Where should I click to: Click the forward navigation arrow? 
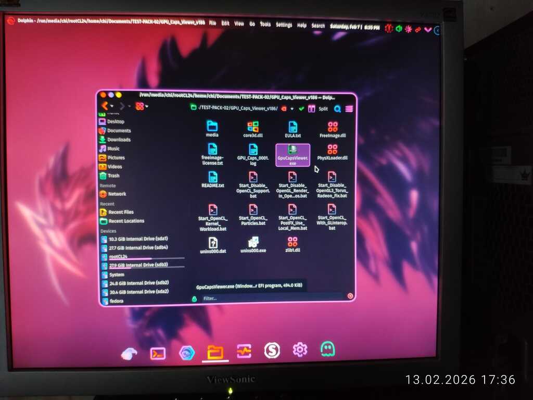(122, 106)
